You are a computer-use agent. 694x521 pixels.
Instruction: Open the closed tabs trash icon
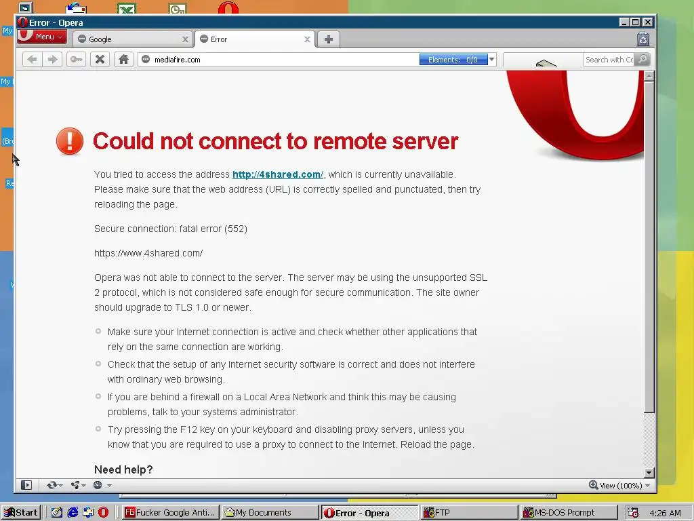(643, 39)
